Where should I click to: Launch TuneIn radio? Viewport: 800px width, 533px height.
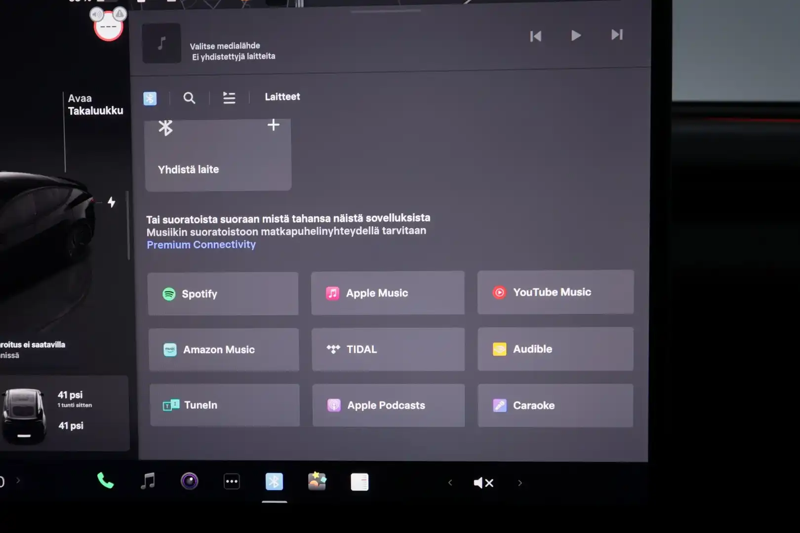(x=225, y=405)
